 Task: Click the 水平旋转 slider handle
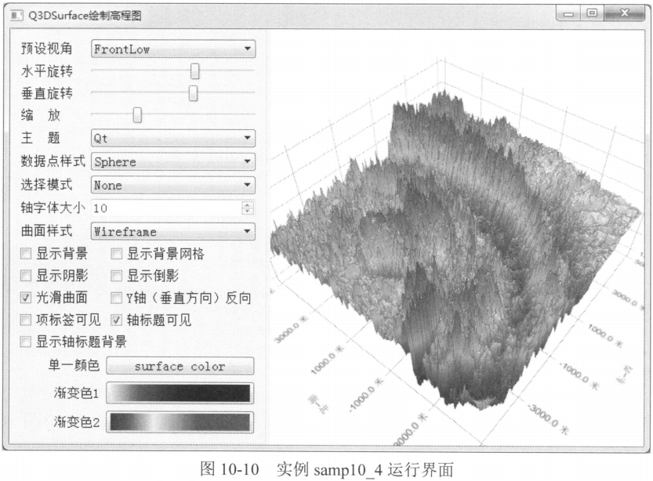pyautogui.click(x=195, y=71)
